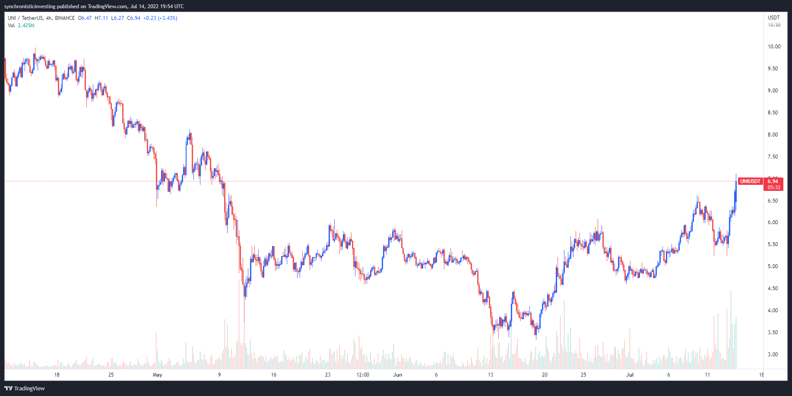
Task: Select the May marker on time axis
Action: pos(158,375)
